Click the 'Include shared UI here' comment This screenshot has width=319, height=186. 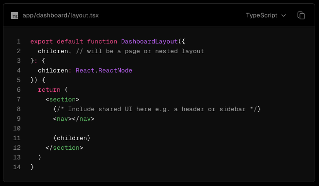[157, 109]
